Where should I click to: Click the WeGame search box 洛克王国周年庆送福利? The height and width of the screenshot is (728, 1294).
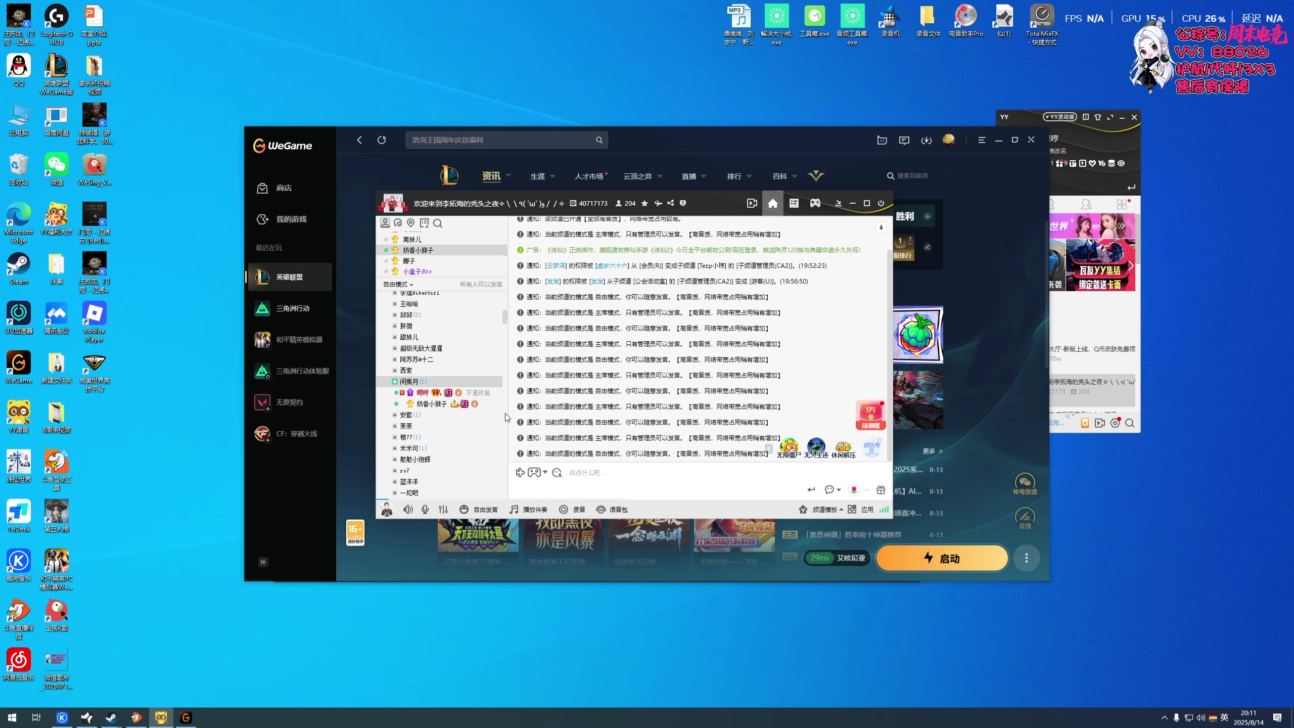[x=506, y=140]
